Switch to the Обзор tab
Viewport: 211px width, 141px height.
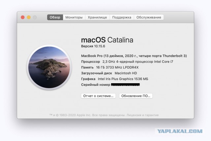(55, 18)
